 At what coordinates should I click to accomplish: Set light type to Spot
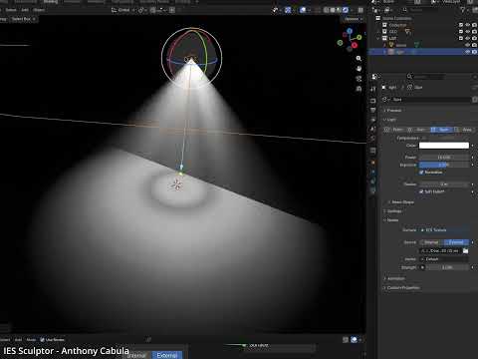pyautogui.click(x=442, y=130)
